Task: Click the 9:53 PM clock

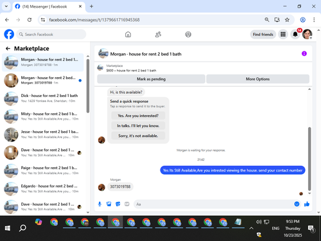Action: pyautogui.click(x=293, y=222)
